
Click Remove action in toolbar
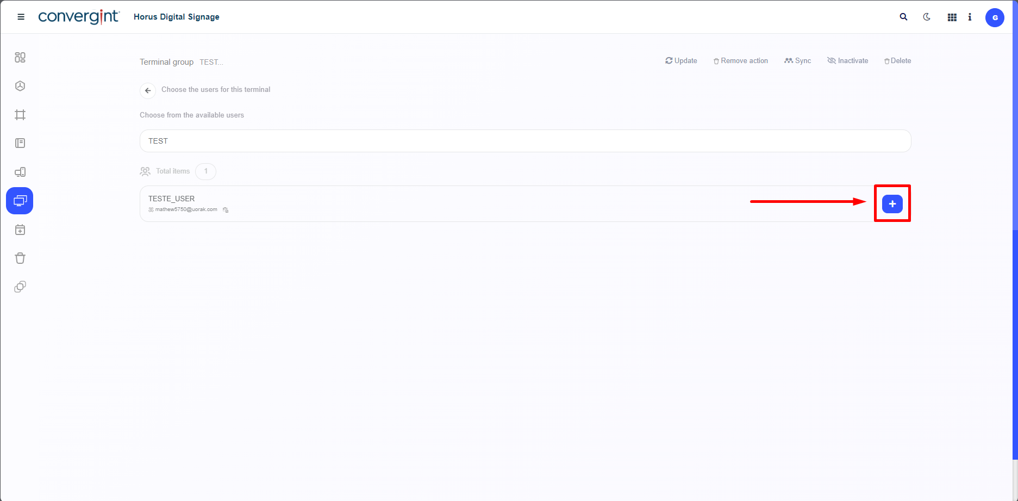pos(741,61)
